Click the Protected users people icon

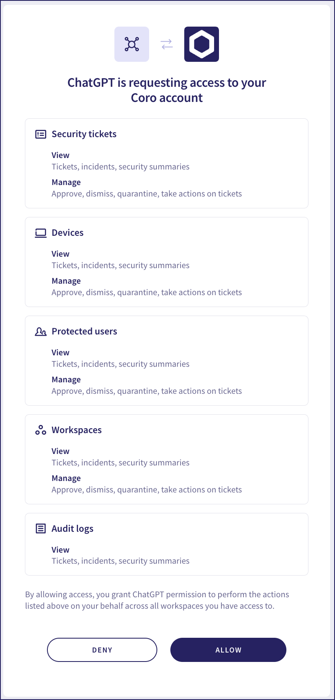pyautogui.click(x=41, y=331)
